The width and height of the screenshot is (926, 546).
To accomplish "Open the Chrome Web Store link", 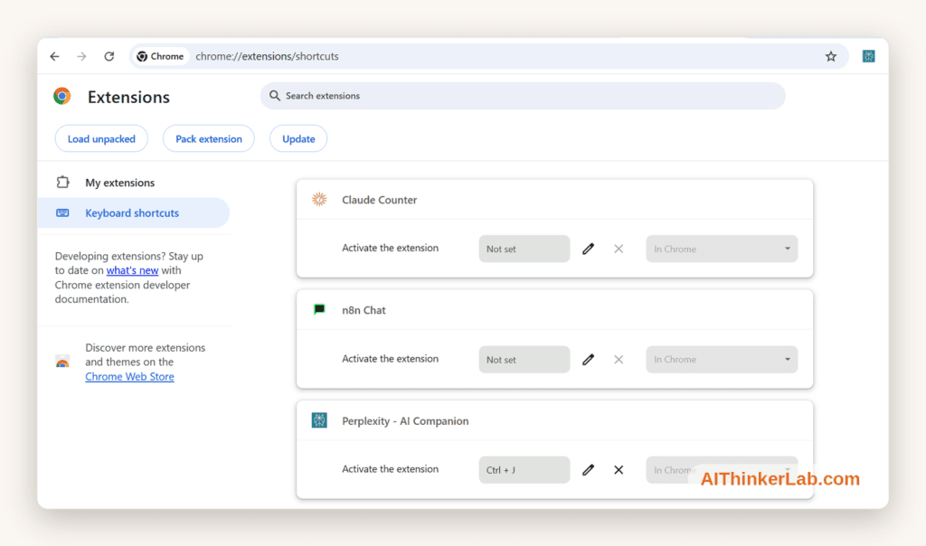I will [x=129, y=377].
